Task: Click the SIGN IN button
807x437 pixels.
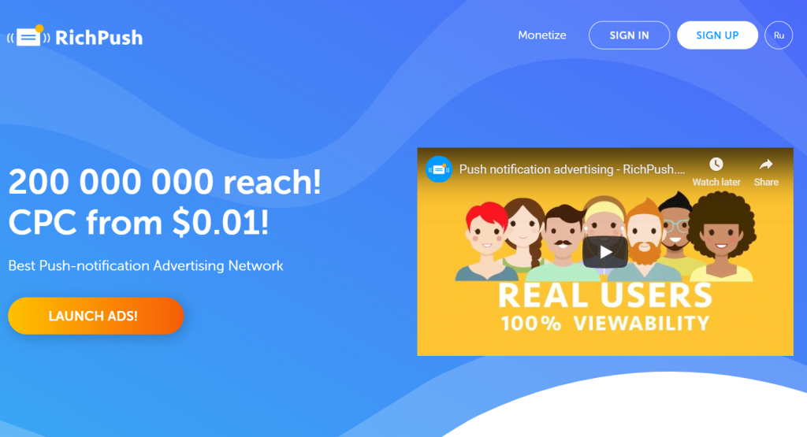Action: [629, 35]
